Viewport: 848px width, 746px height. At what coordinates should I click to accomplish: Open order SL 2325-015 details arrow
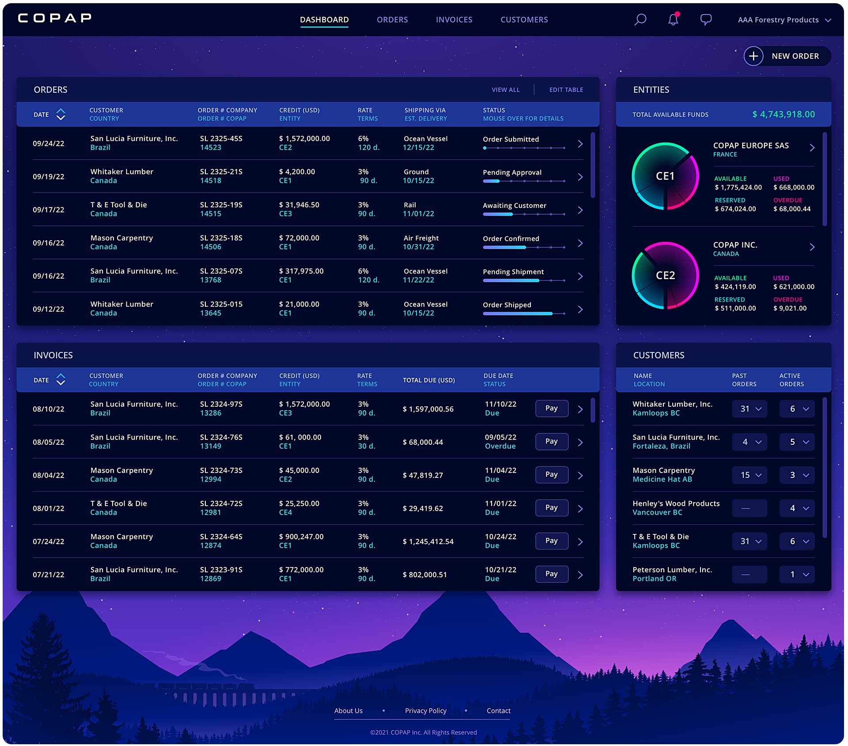(x=580, y=309)
